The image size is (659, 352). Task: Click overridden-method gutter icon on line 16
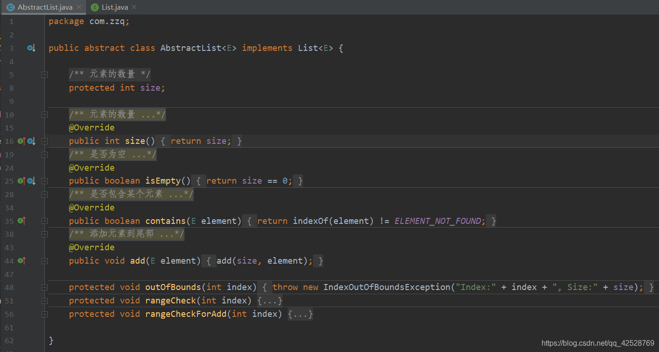31,141
